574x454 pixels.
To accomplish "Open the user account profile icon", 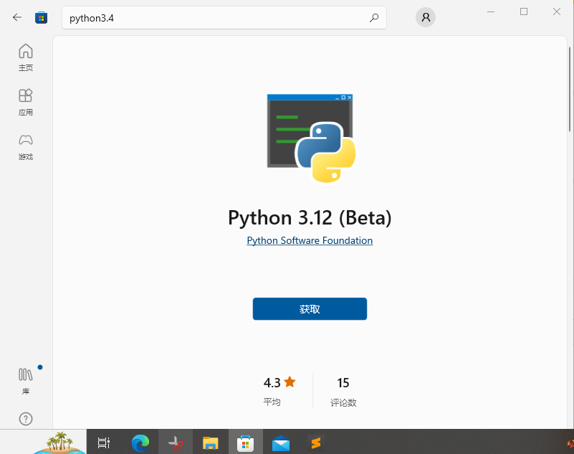I will click(x=426, y=17).
